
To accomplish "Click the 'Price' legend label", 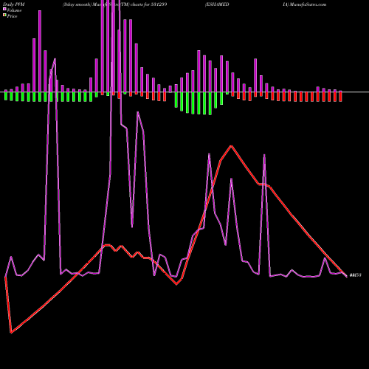I will [12, 16].
